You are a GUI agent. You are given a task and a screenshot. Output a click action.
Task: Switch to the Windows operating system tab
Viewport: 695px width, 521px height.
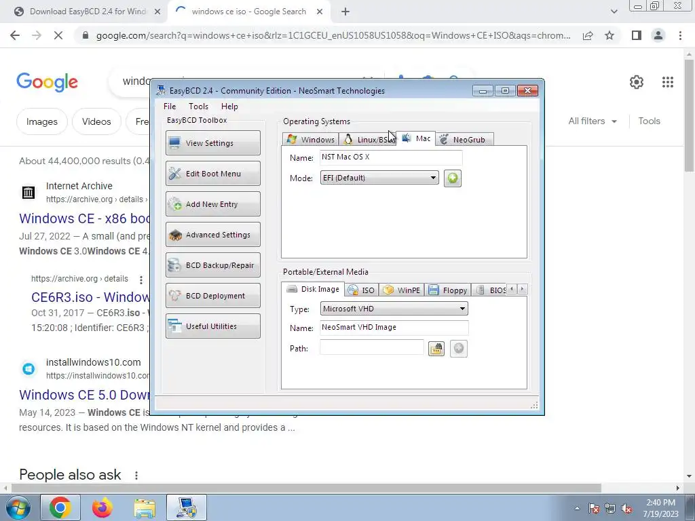(311, 140)
